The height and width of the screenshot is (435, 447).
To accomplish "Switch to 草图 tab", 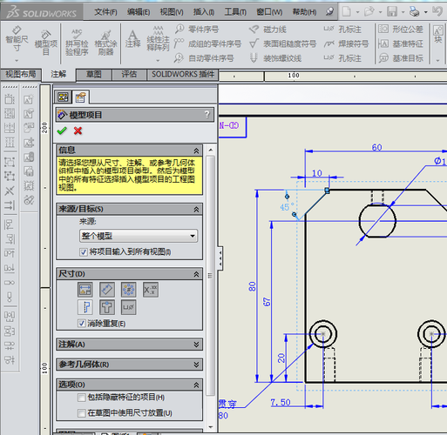I will click(x=94, y=75).
